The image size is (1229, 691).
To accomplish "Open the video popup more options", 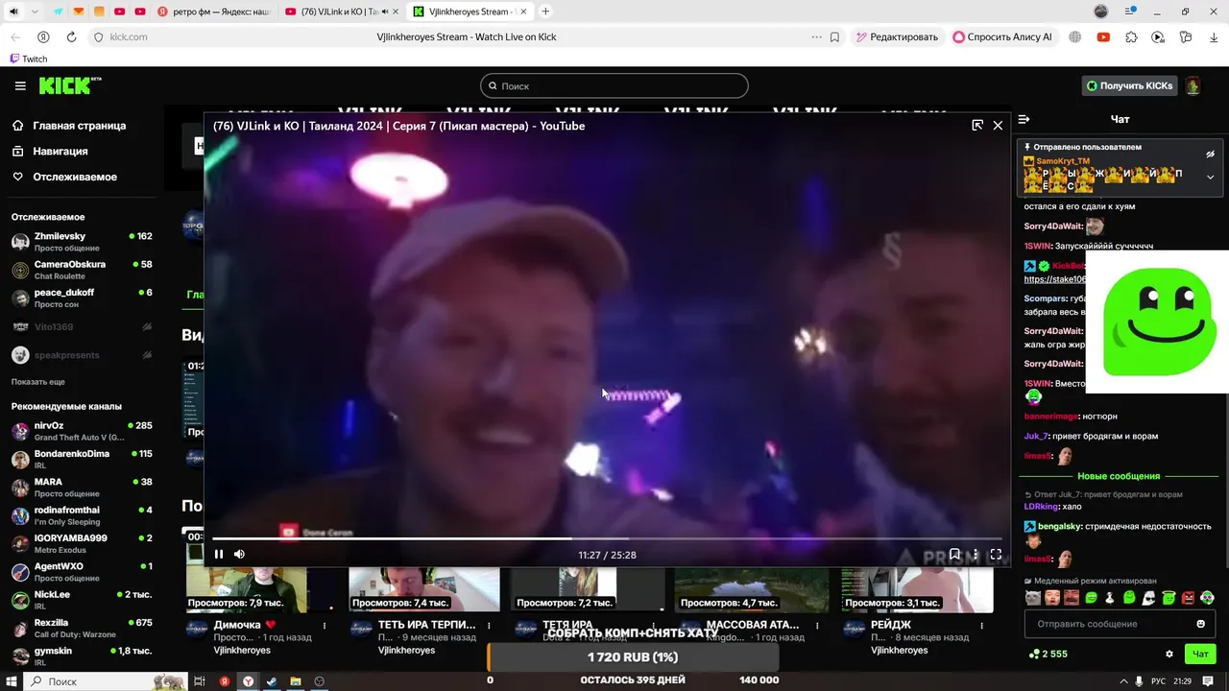I will point(976,554).
